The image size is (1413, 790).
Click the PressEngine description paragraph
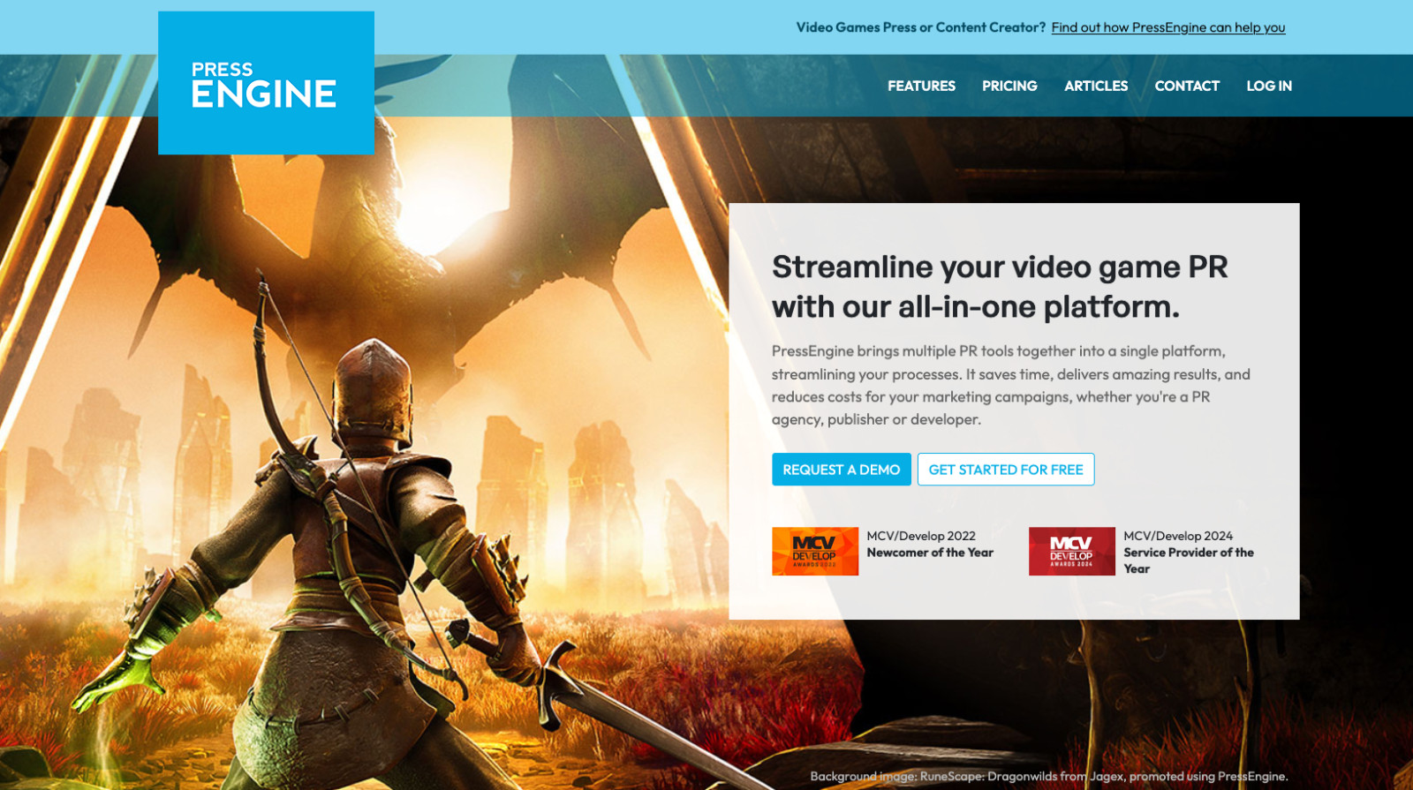click(x=1010, y=385)
